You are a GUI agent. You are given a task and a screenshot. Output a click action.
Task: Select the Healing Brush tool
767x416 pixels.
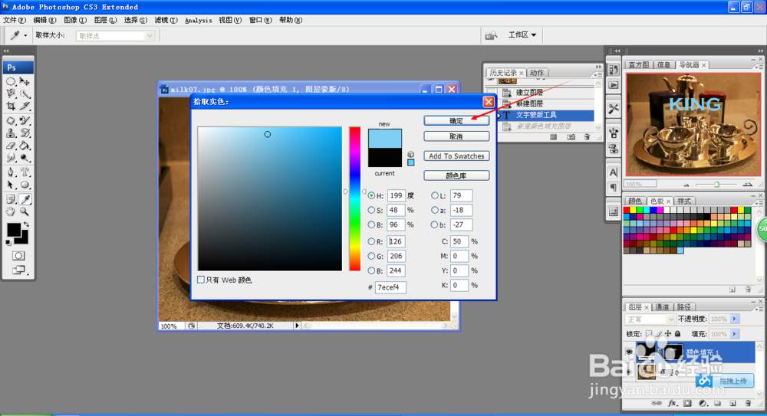click(11, 120)
